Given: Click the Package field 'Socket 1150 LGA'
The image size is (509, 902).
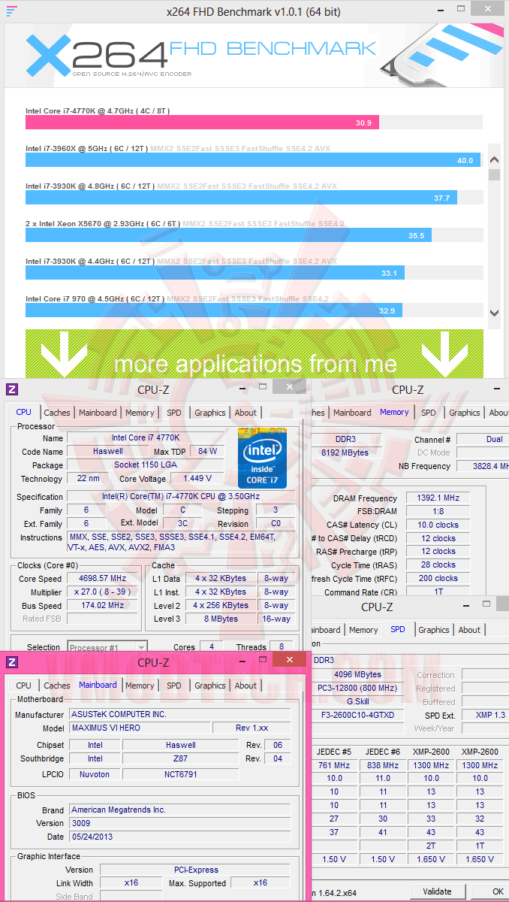Looking at the screenshot, I should (146, 465).
